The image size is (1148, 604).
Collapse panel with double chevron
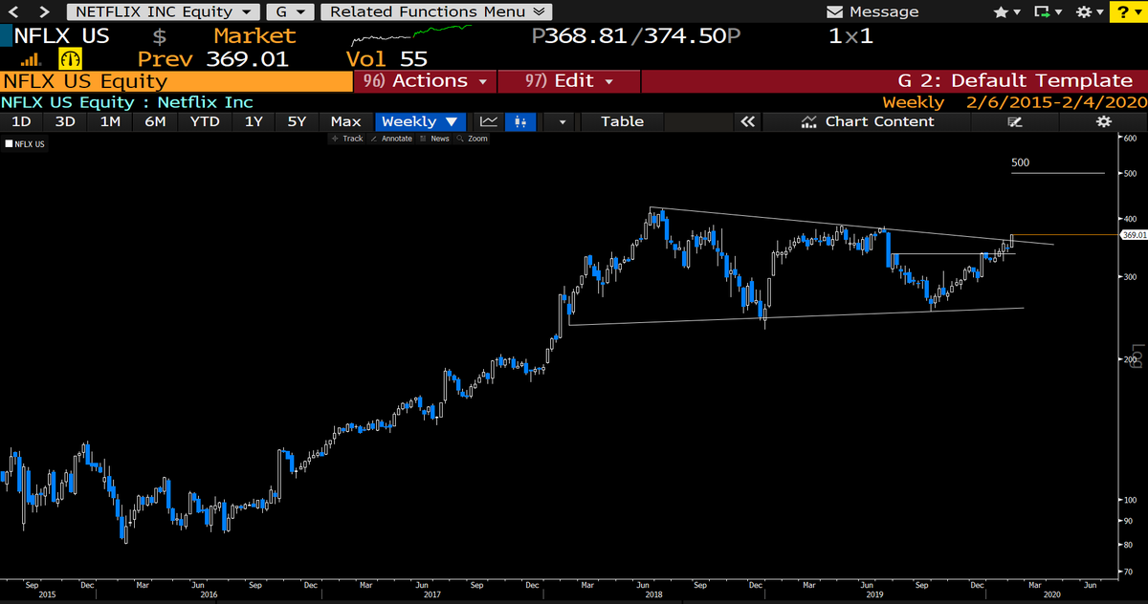[747, 121]
